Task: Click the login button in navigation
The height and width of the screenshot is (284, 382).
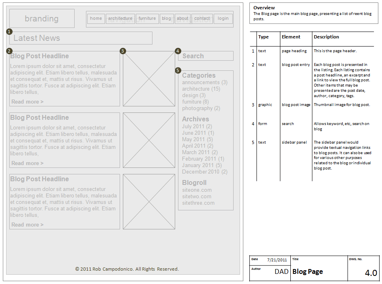Action: tap(223, 19)
